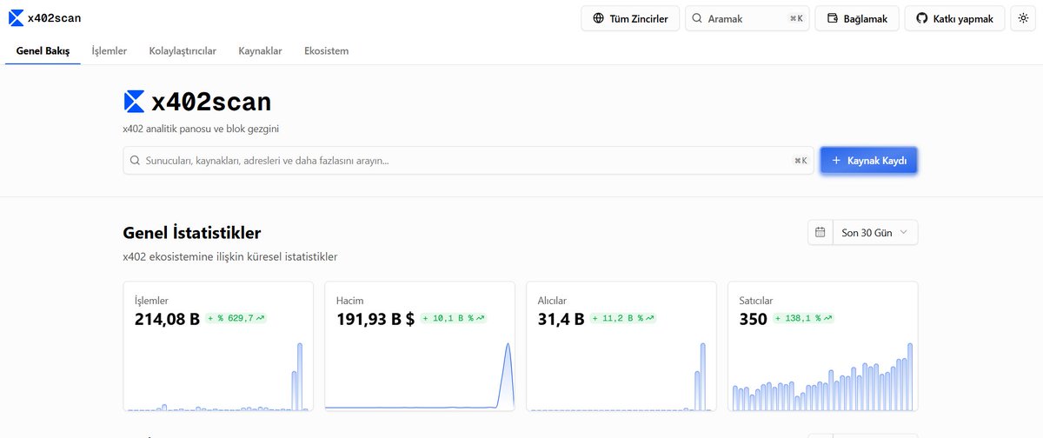Screen dimensions: 1043x438
Task: Open the Tüm Zincirler chain selector
Action: pos(630,18)
